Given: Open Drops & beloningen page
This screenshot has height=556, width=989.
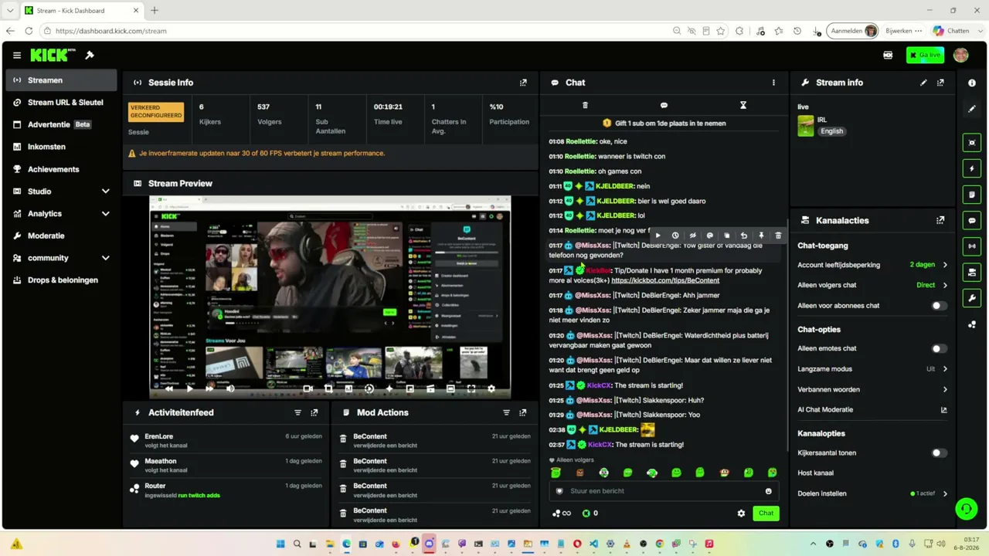Looking at the screenshot, I should (x=62, y=280).
